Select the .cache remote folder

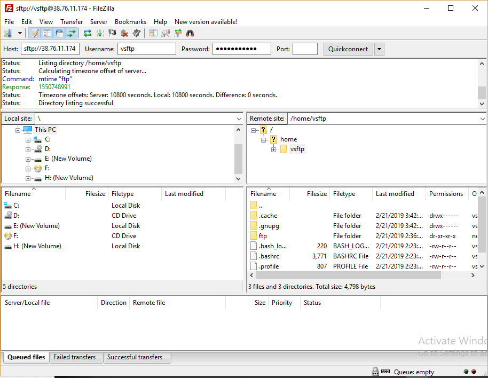(268, 216)
